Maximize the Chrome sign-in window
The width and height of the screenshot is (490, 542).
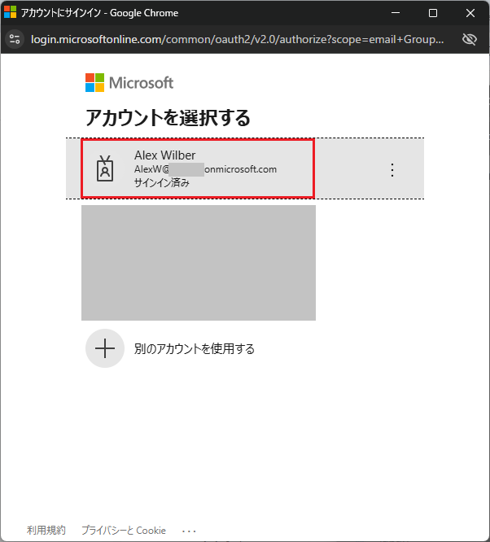coord(432,13)
